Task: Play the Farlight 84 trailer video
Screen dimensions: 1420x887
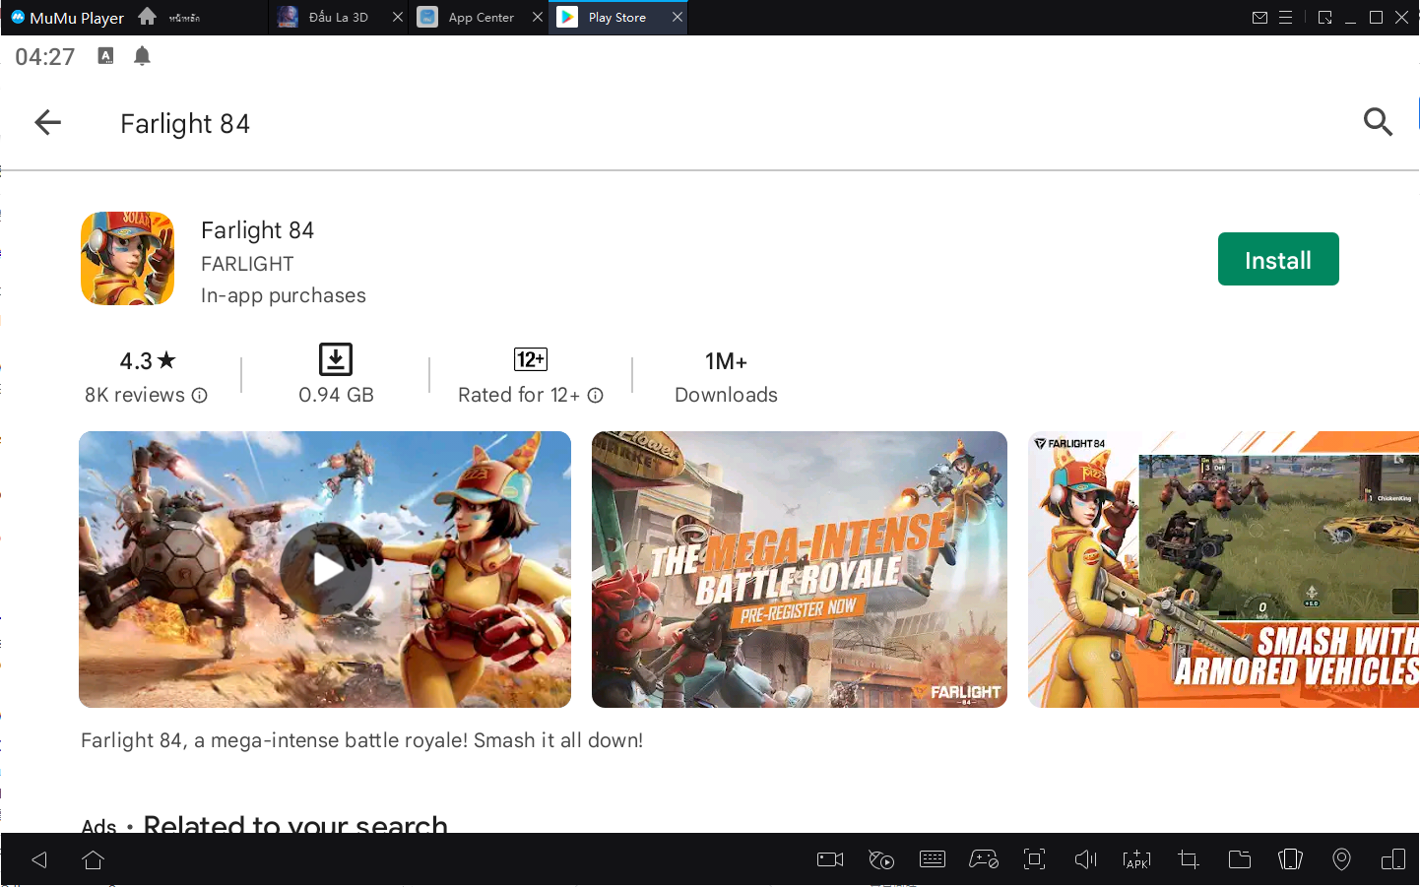Action: [x=325, y=569]
